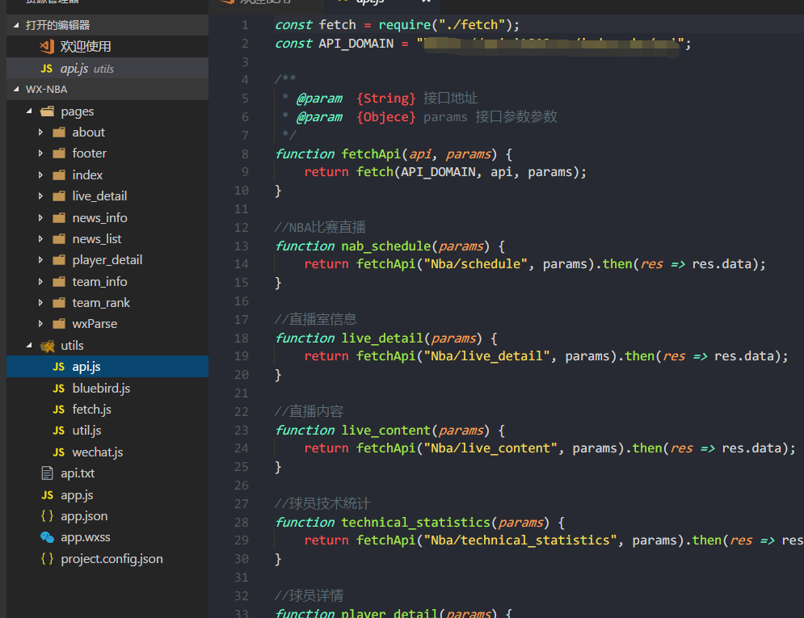
Task: Open the 欢迎使用 editor entry
Action: [x=107, y=47]
